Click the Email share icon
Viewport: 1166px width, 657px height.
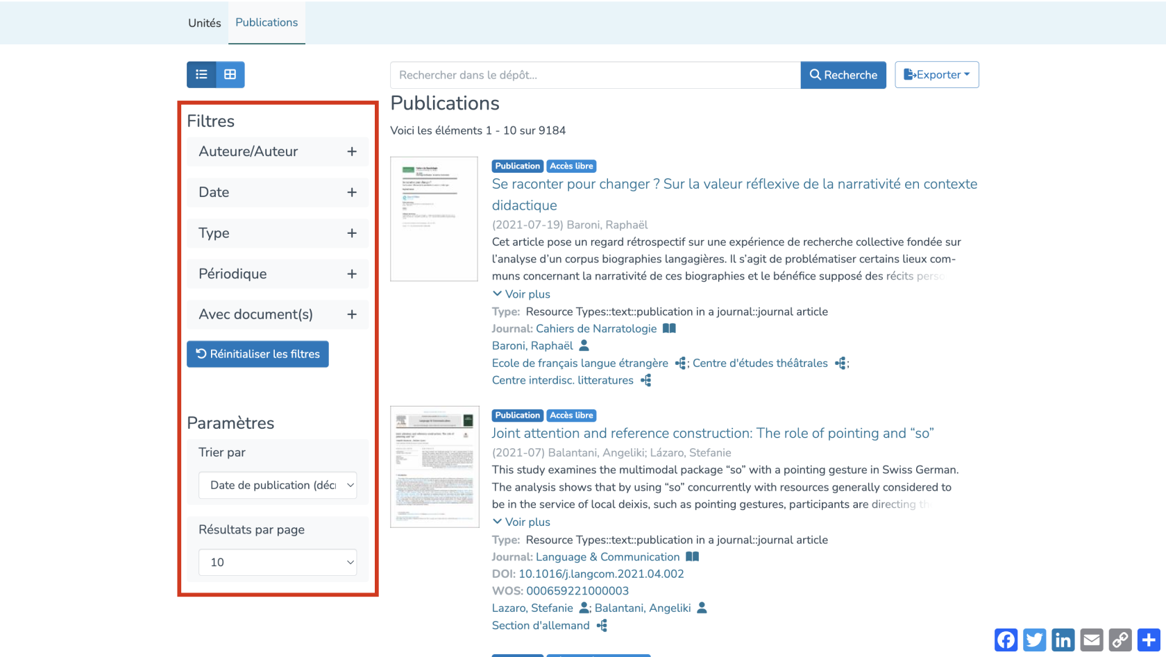point(1092,640)
